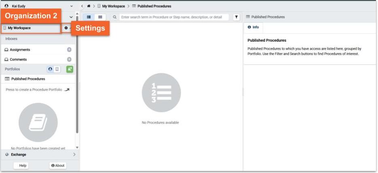Click the green add portfolio icon
378x173 pixels.
point(70,69)
